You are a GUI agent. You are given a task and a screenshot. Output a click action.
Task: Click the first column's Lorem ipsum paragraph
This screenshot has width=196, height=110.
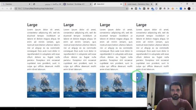[x=43, y=50]
